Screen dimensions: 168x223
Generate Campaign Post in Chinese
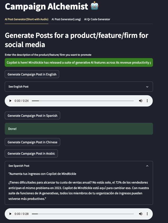(x=32, y=142)
